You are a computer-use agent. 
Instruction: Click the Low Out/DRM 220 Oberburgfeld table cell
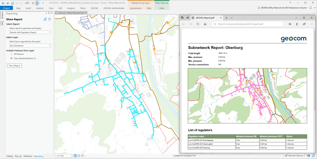click(x=212, y=144)
